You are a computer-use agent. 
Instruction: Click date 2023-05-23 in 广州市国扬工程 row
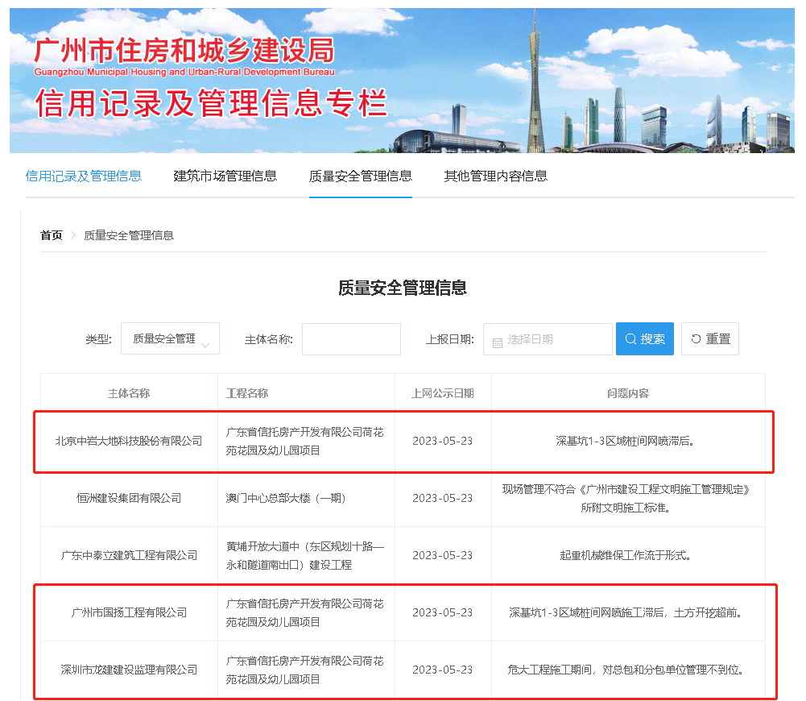pyautogui.click(x=443, y=612)
